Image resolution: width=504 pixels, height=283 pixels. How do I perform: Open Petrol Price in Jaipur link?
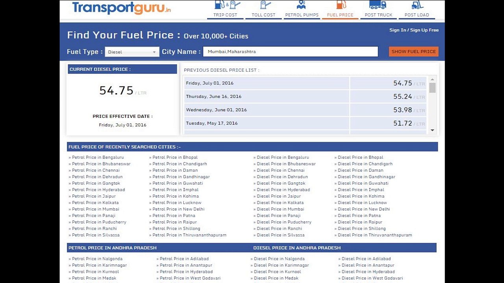click(94, 196)
